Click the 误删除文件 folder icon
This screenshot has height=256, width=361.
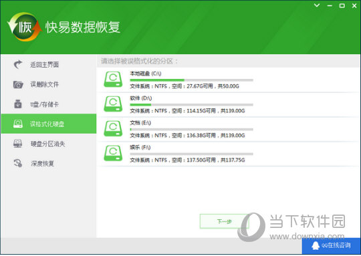(18, 84)
